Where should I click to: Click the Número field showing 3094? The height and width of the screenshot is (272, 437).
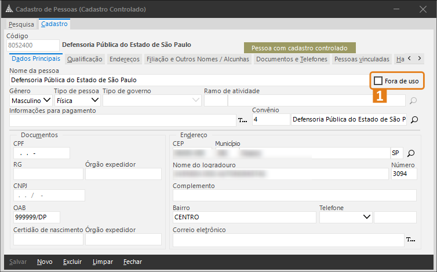coord(404,174)
